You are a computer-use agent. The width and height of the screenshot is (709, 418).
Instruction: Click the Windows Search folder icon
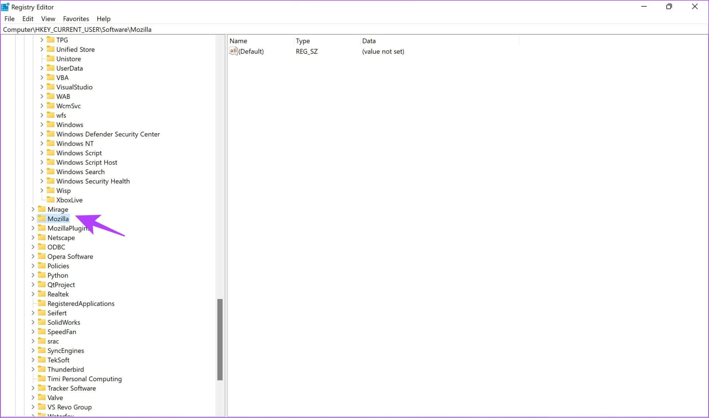(x=51, y=171)
